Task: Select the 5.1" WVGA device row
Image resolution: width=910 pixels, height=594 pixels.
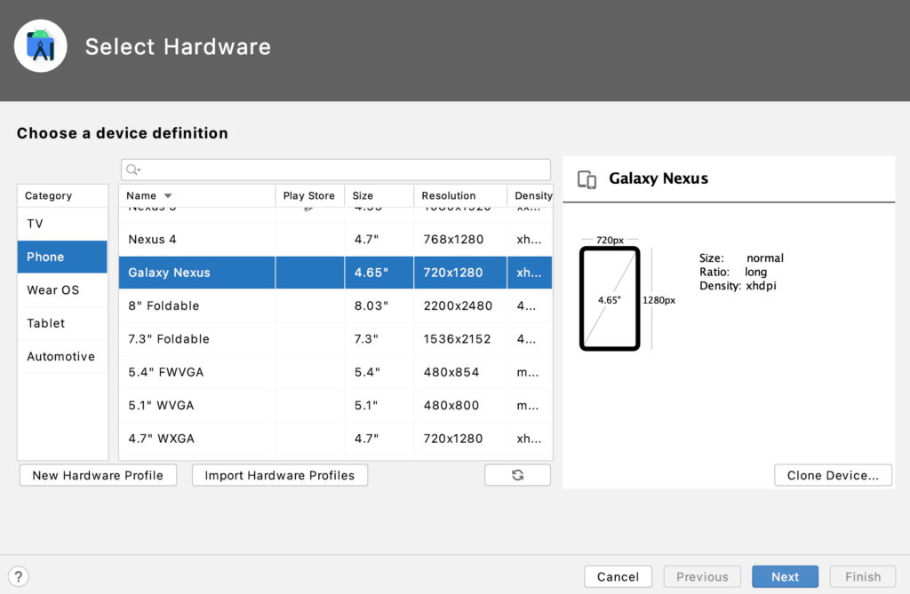Action: [x=335, y=406]
